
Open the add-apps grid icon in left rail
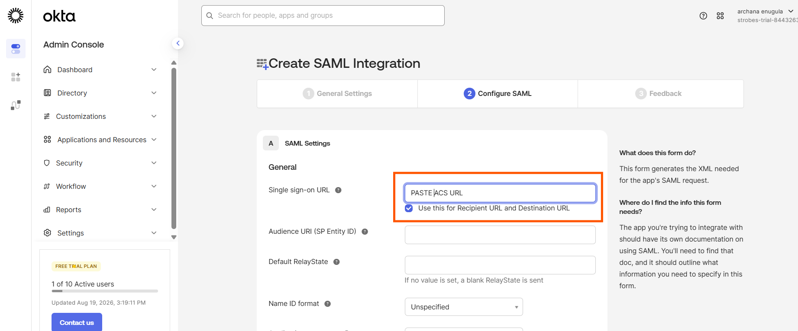point(16,77)
